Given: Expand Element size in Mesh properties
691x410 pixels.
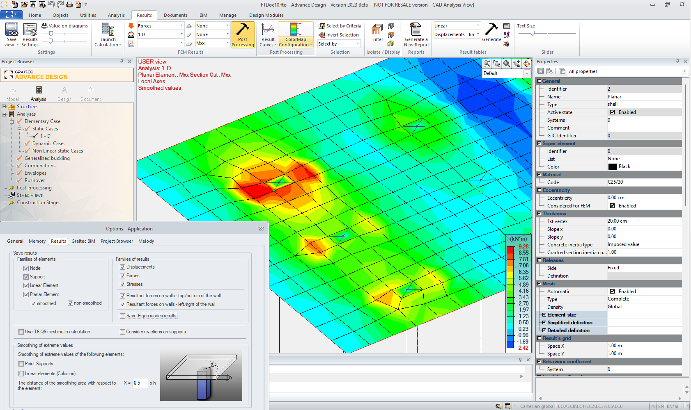Looking at the screenshot, I should 544,315.
